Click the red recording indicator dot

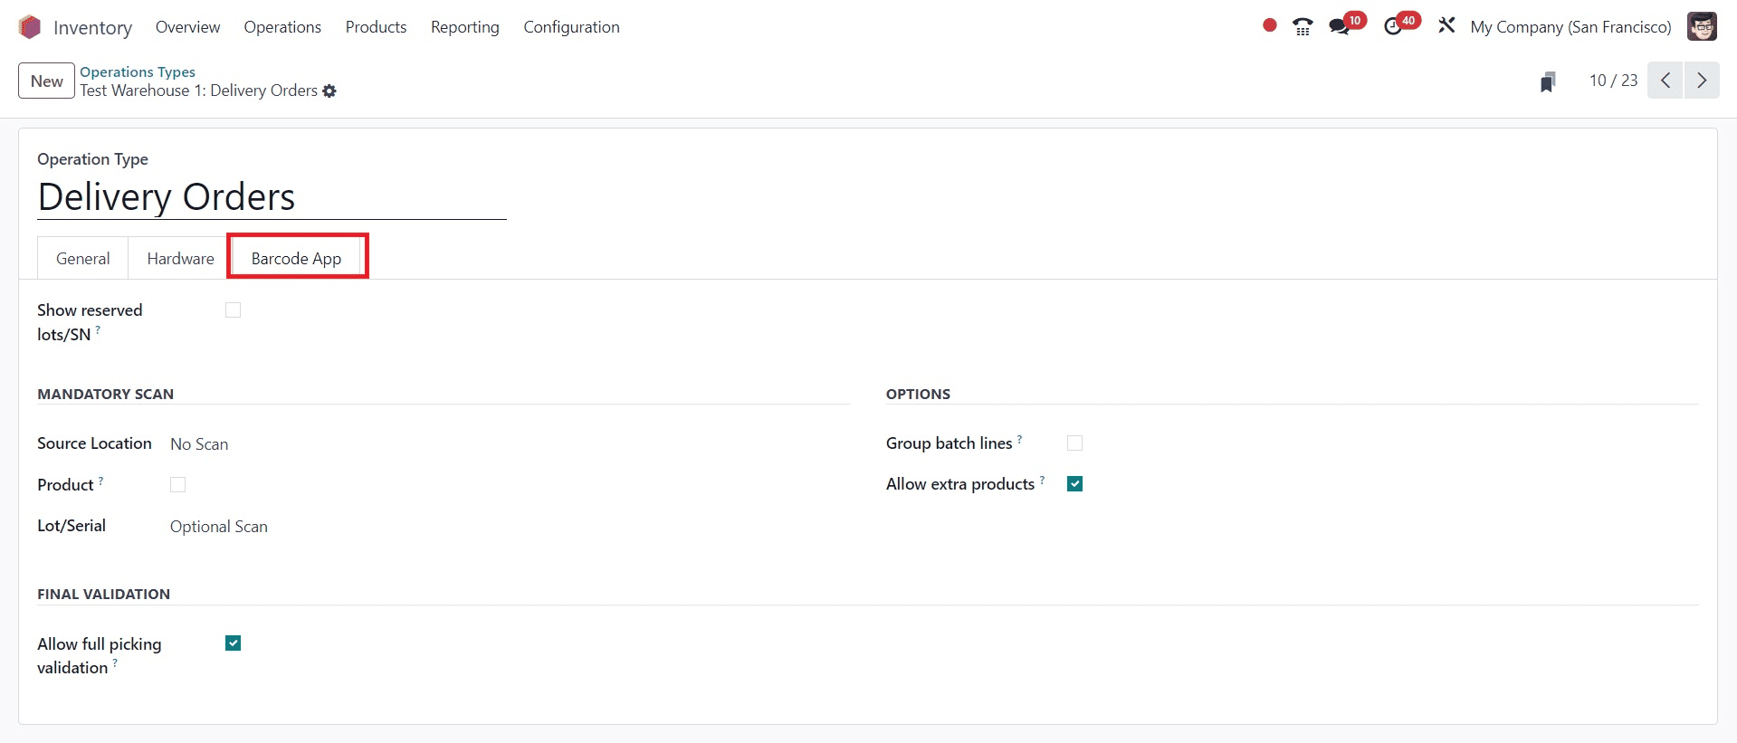[1269, 25]
